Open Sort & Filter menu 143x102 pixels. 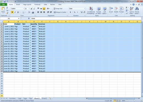(x=132, y=10)
